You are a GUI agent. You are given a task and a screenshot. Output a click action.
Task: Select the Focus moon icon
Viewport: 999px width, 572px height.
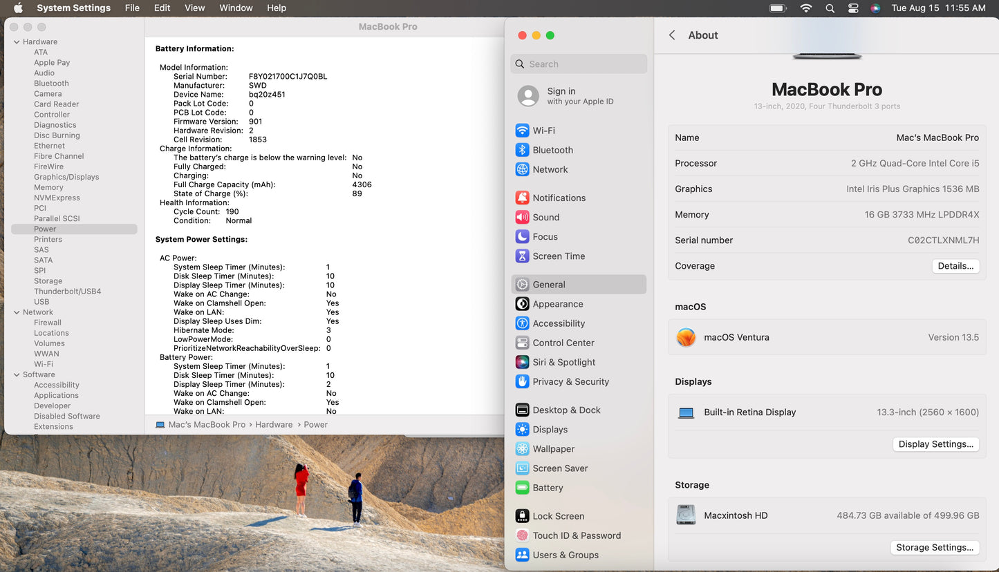pyautogui.click(x=522, y=236)
